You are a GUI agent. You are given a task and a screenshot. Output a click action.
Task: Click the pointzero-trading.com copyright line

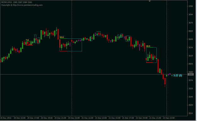22,5
